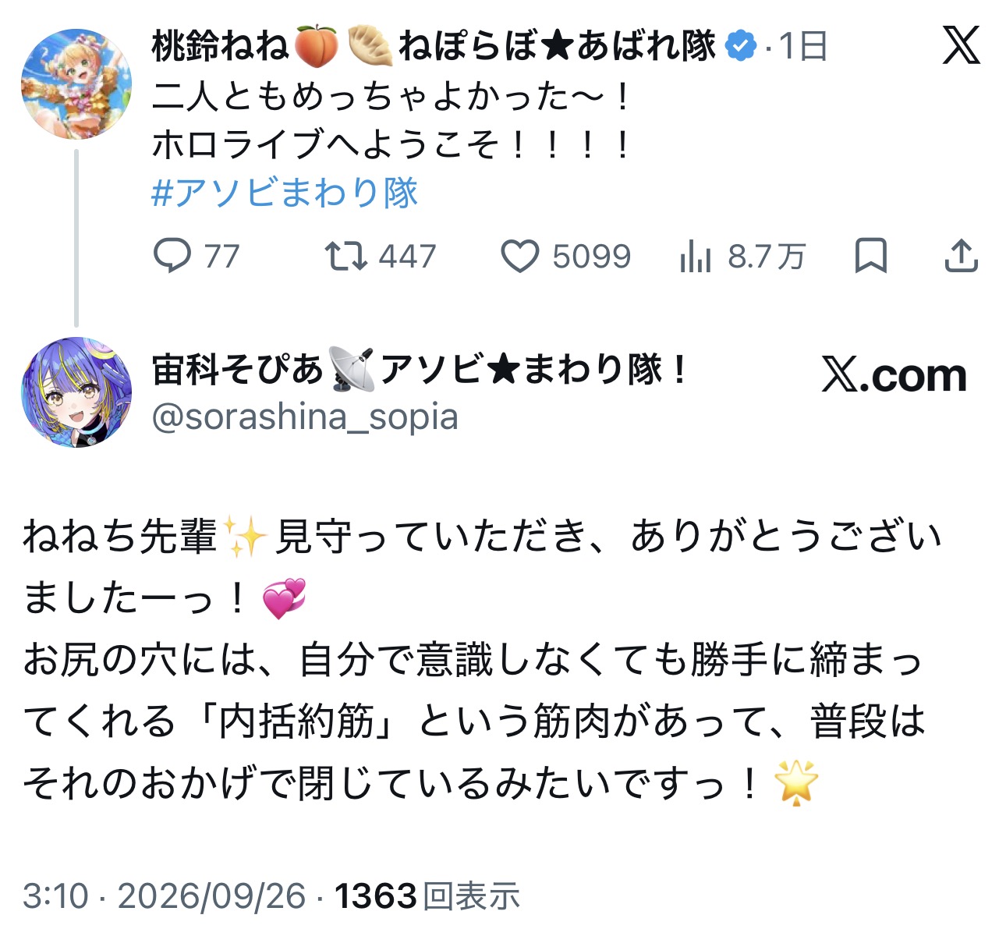Like the tweet with the heart icon
The height and width of the screenshot is (929, 1006).
pos(519,257)
